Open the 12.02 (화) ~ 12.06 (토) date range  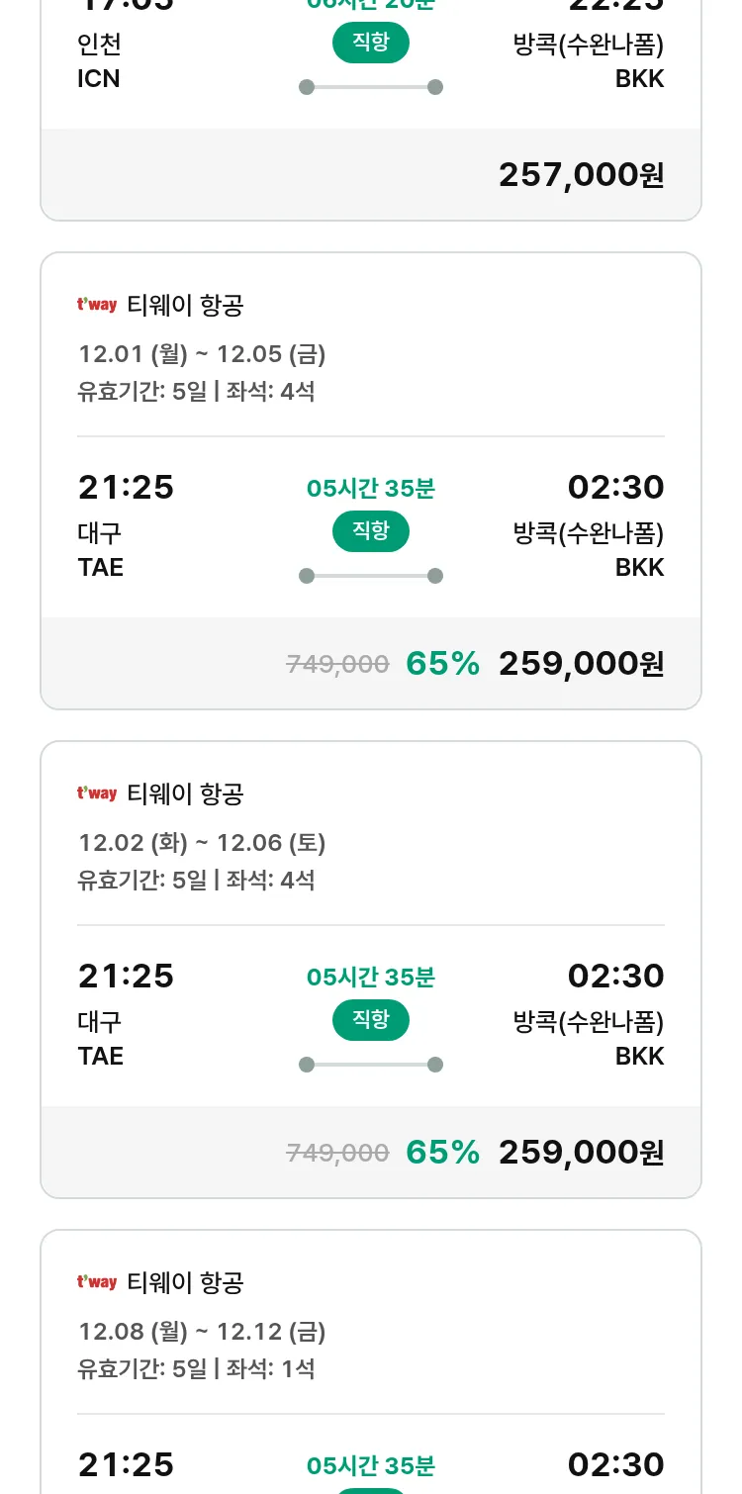coord(202,843)
